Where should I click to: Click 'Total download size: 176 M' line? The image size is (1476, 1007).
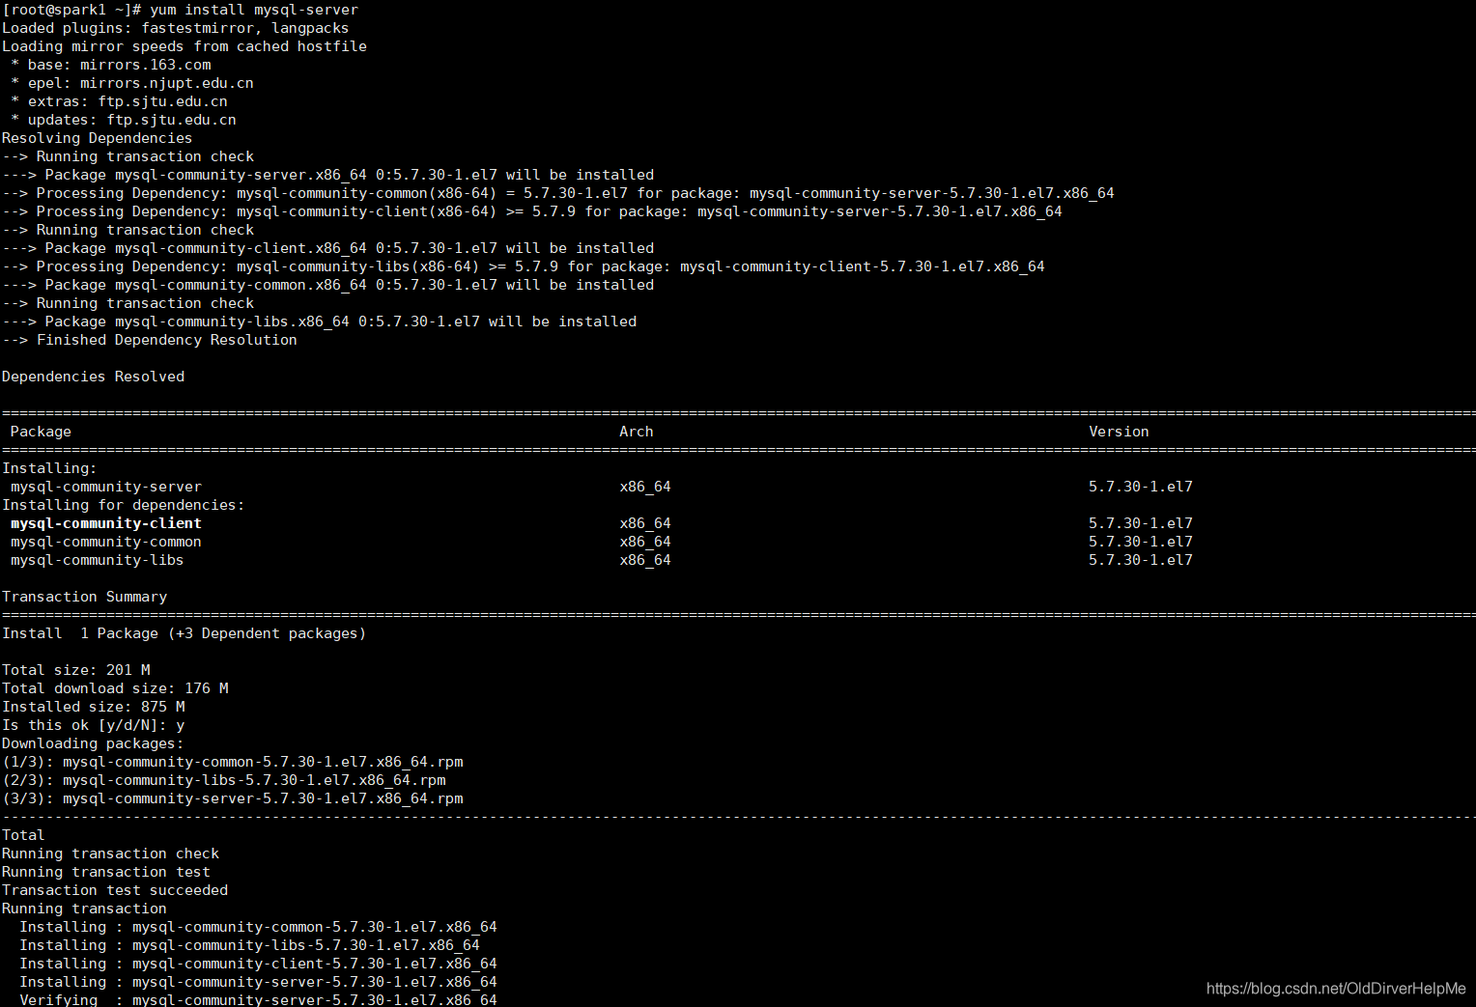(x=115, y=688)
